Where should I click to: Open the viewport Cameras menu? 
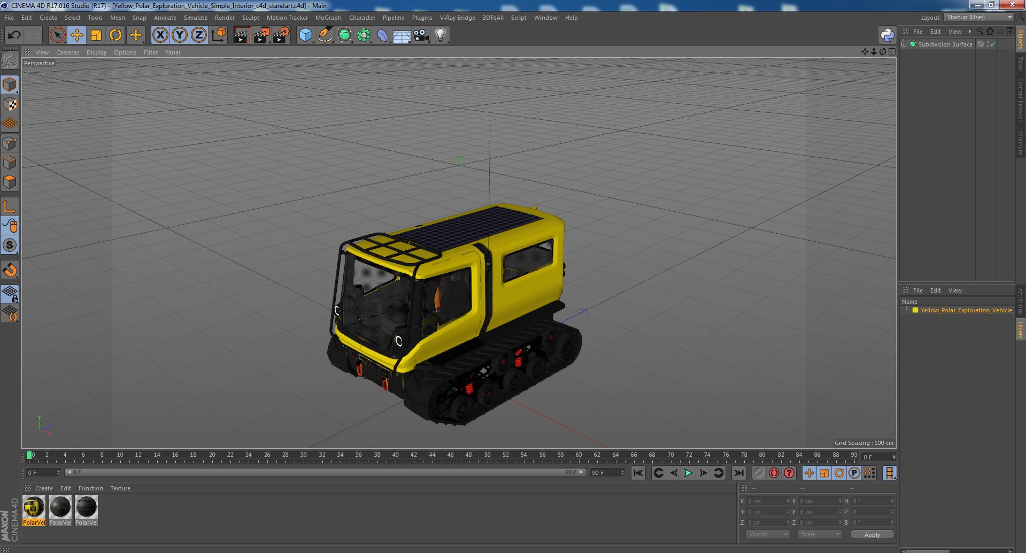pyautogui.click(x=67, y=52)
